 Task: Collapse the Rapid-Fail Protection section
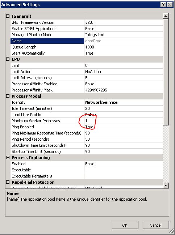8,182
